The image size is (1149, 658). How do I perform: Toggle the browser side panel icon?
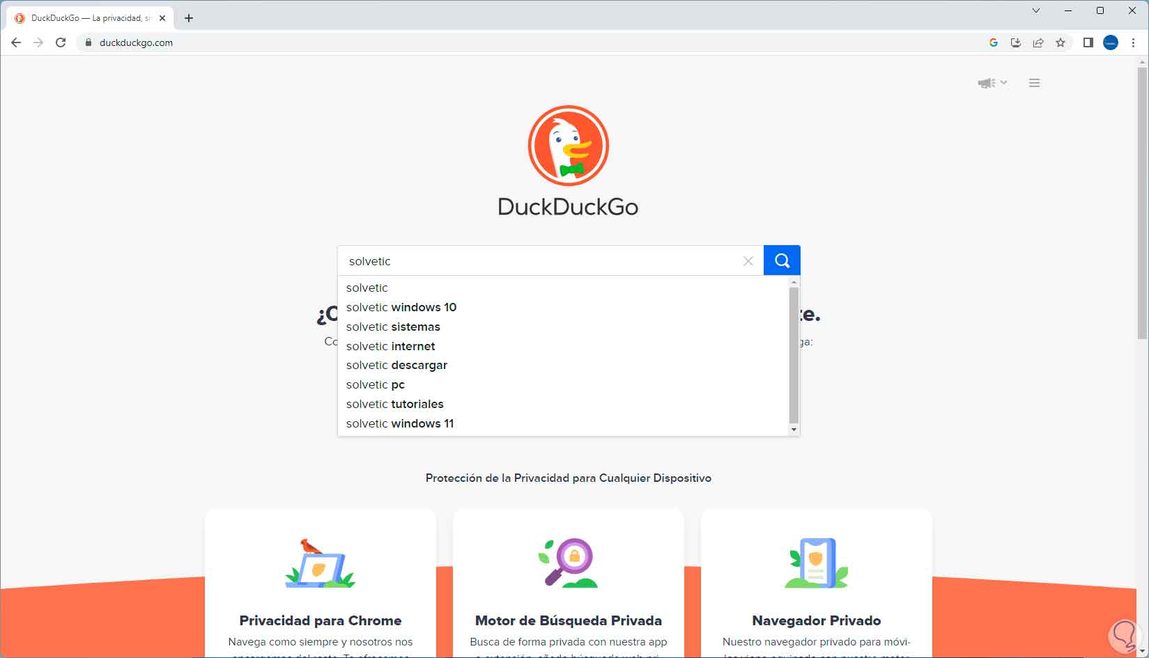1088,42
